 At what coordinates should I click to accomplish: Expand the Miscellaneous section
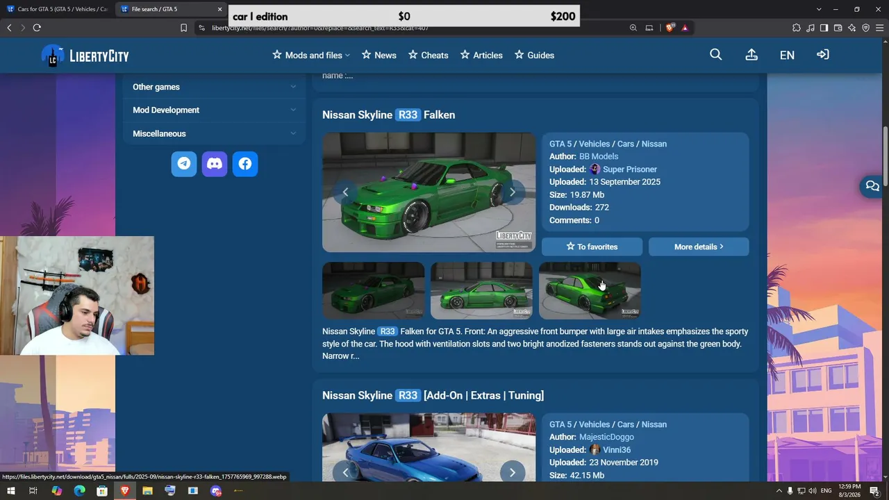coord(214,133)
